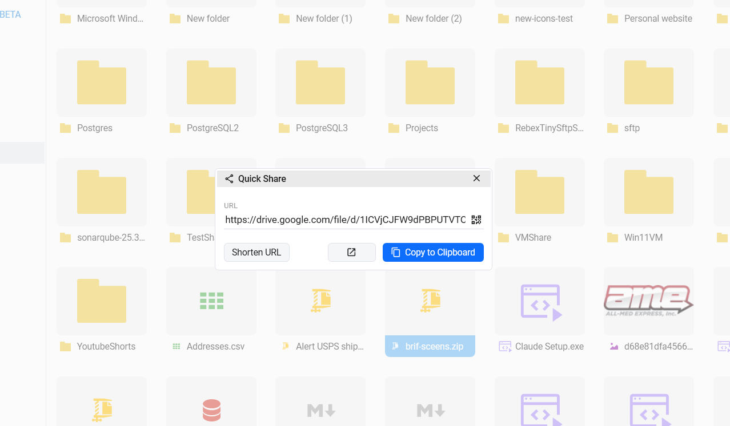The height and width of the screenshot is (426, 730).
Task: Click the red database file icon
Action: (x=211, y=410)
